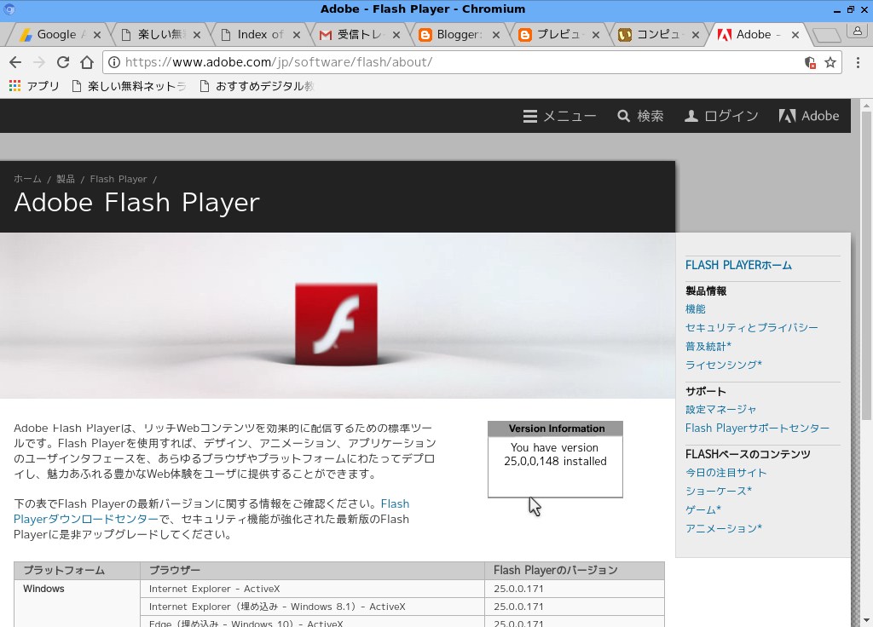Image resolution: width=873 pixels, height=627 pixels.
Task: Open ゲーム* link
Action: pyautogui.click(x=703, y=509)
